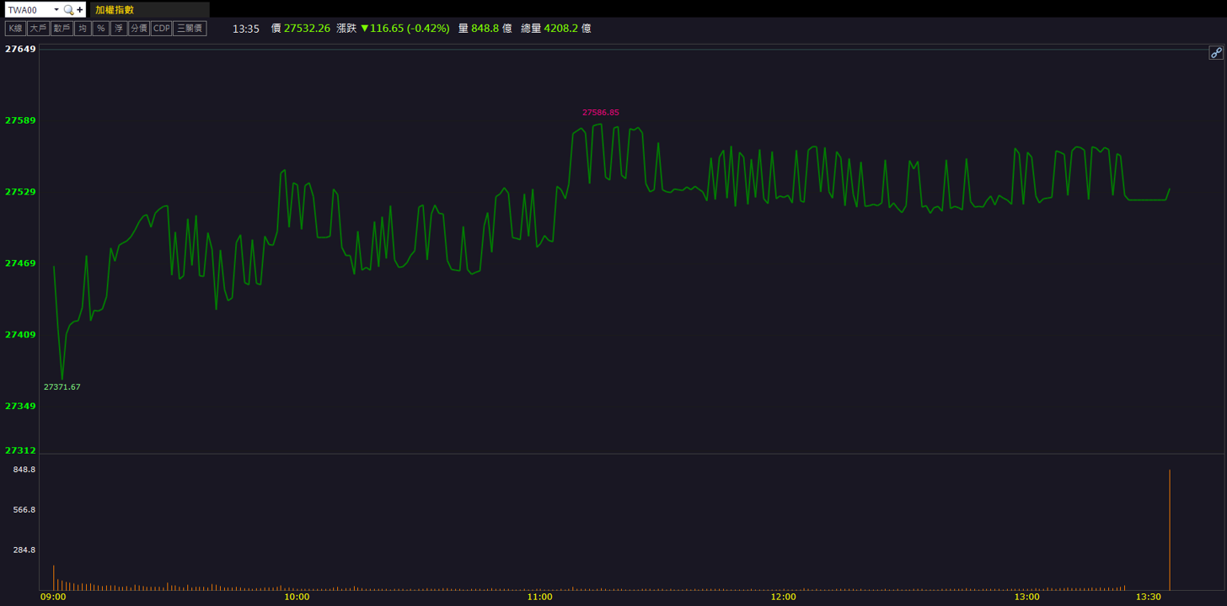Toggle the 浮 button in the toolbar
Viewport: 1227px width, 606px height.
119,29
